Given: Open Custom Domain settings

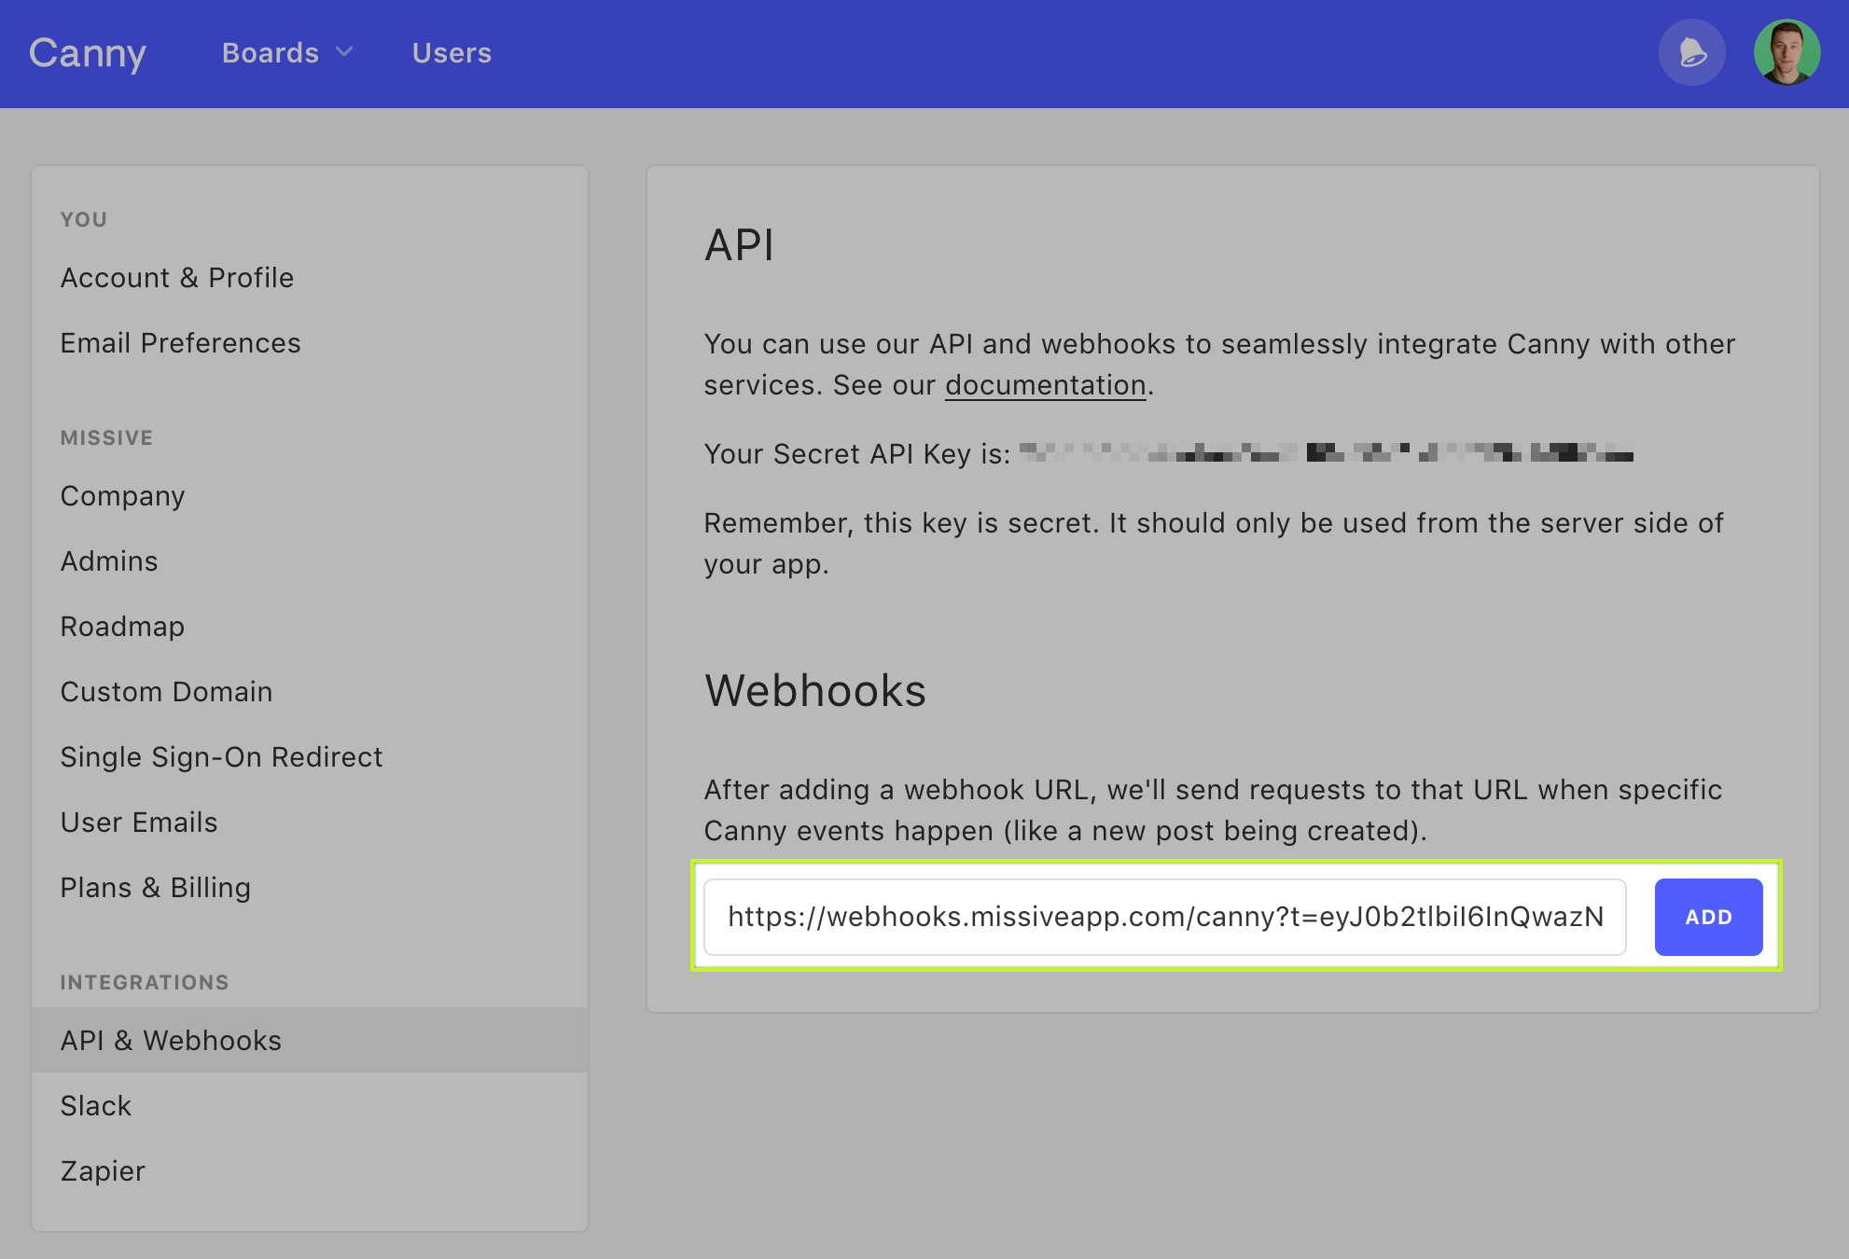Looking at the screenshot, I should pos(167,692).
